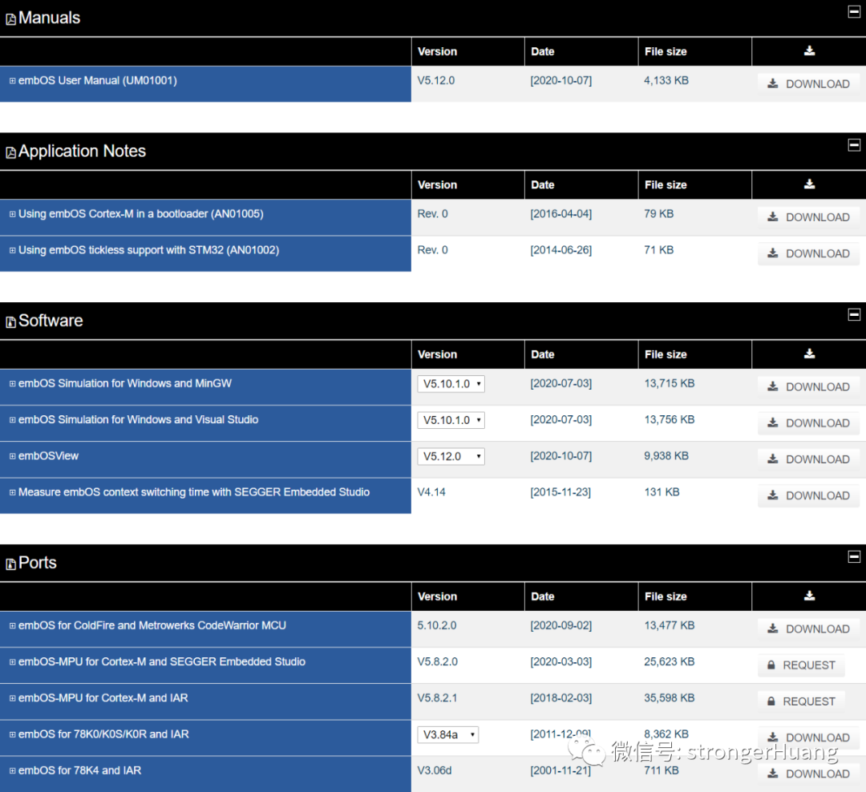Click the 25,623 KB file size cell
The image size is (866, 792).
coord(669,662)
